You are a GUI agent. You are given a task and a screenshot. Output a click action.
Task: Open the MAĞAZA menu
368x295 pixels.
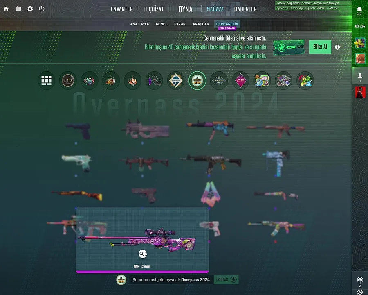(x=215, y=9)
